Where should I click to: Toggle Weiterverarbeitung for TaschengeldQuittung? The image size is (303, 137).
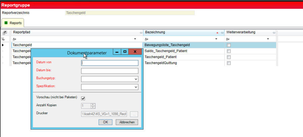pyautogui.click(x=229, y=63)
